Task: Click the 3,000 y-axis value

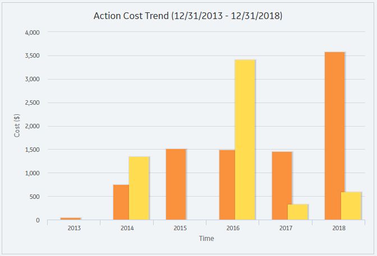Action: pyautogui.click(x=32, y=79)
